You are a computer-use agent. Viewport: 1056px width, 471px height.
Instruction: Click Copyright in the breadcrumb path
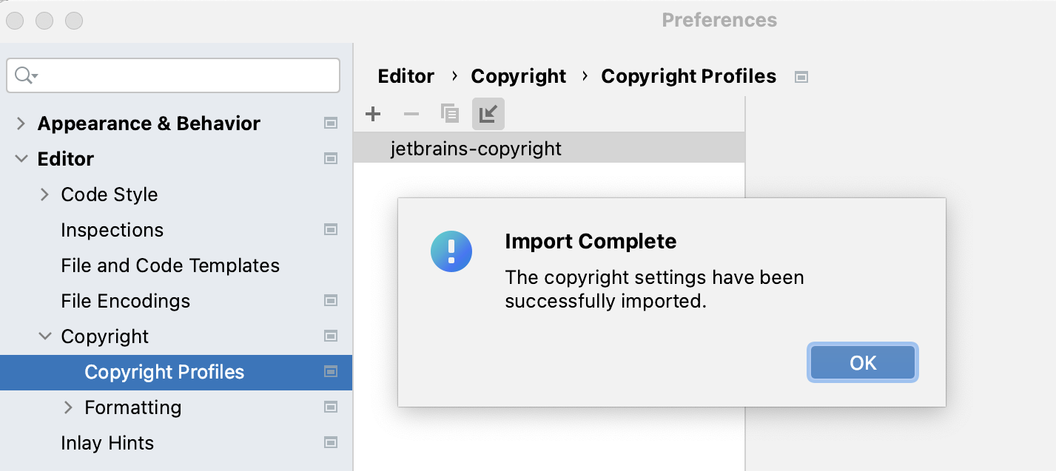(x=519, y=76)
